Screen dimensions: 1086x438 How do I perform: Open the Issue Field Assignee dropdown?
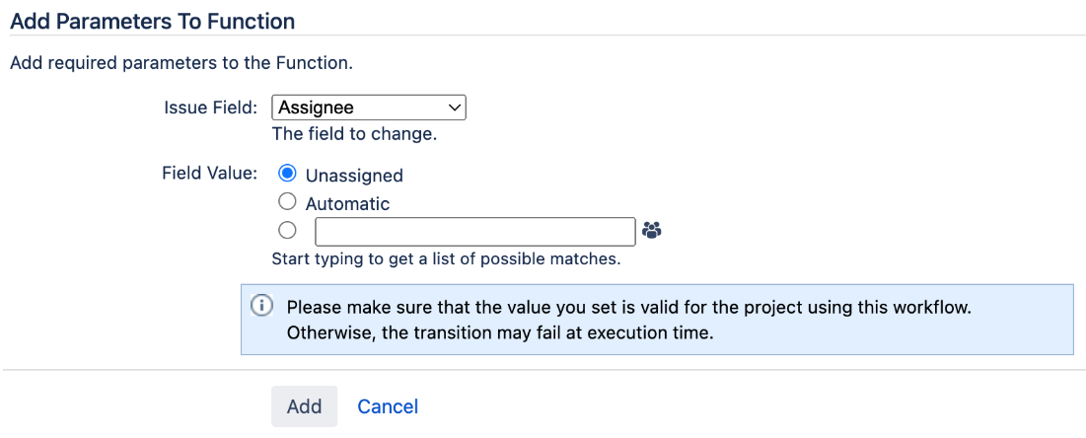point(369,109)
